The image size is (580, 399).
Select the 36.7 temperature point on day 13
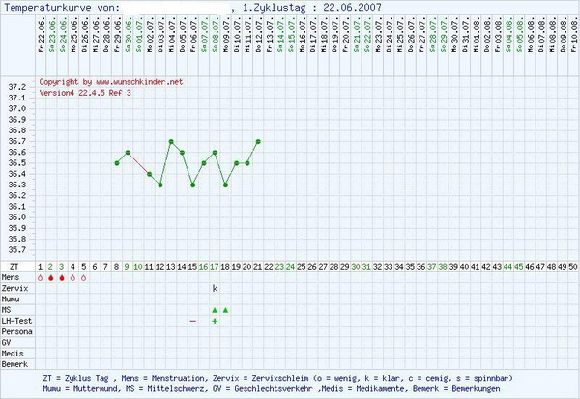[171, 141]
